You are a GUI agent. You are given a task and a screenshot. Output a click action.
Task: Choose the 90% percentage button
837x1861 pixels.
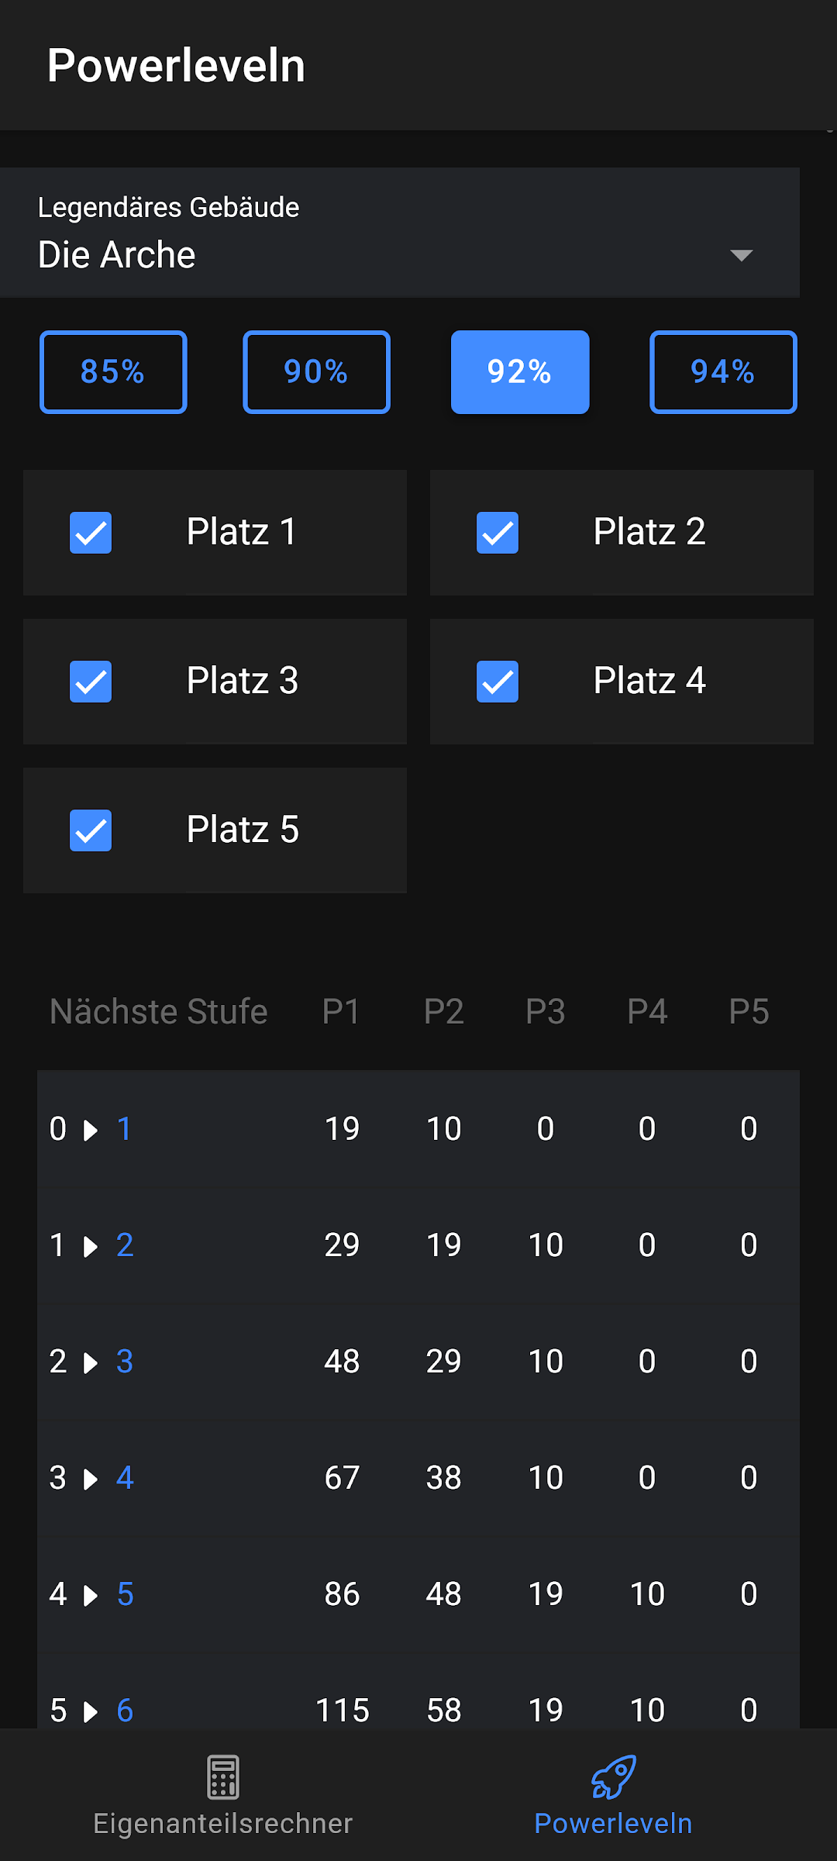316,372
